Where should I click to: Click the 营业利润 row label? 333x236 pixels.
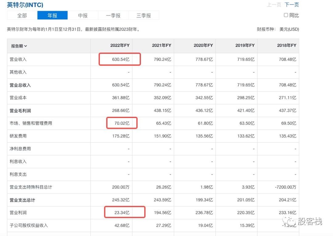[18, 213]
